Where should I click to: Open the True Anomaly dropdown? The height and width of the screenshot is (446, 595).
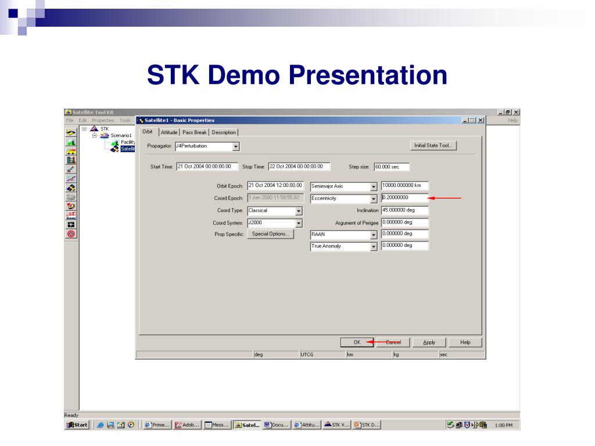click(x=374, y=247)
